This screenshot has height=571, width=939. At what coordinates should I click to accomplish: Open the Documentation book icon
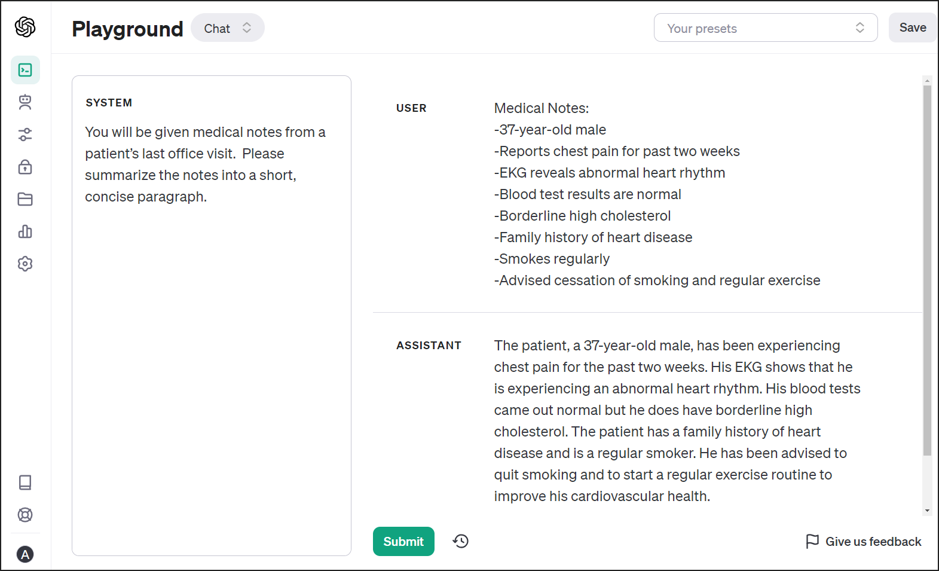25,483
